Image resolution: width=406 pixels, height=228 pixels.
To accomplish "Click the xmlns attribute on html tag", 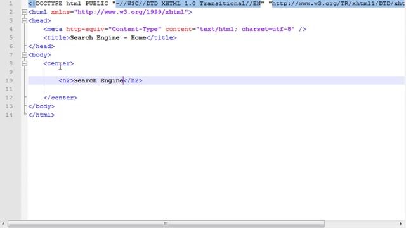I will (61, 12).
